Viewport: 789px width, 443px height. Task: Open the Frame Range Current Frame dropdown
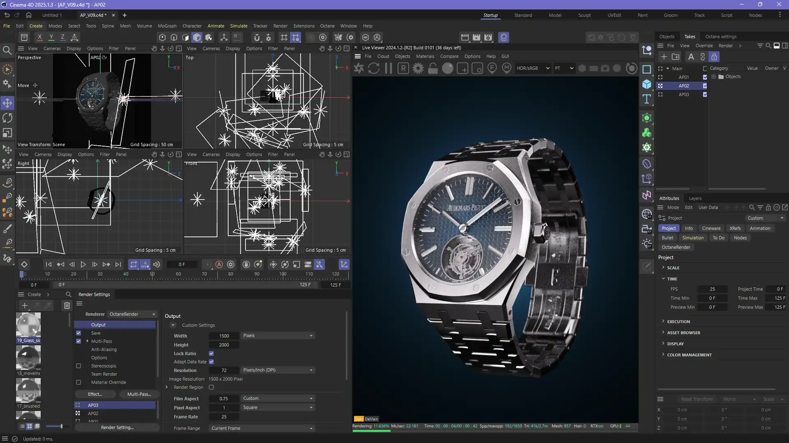[262, 428]
